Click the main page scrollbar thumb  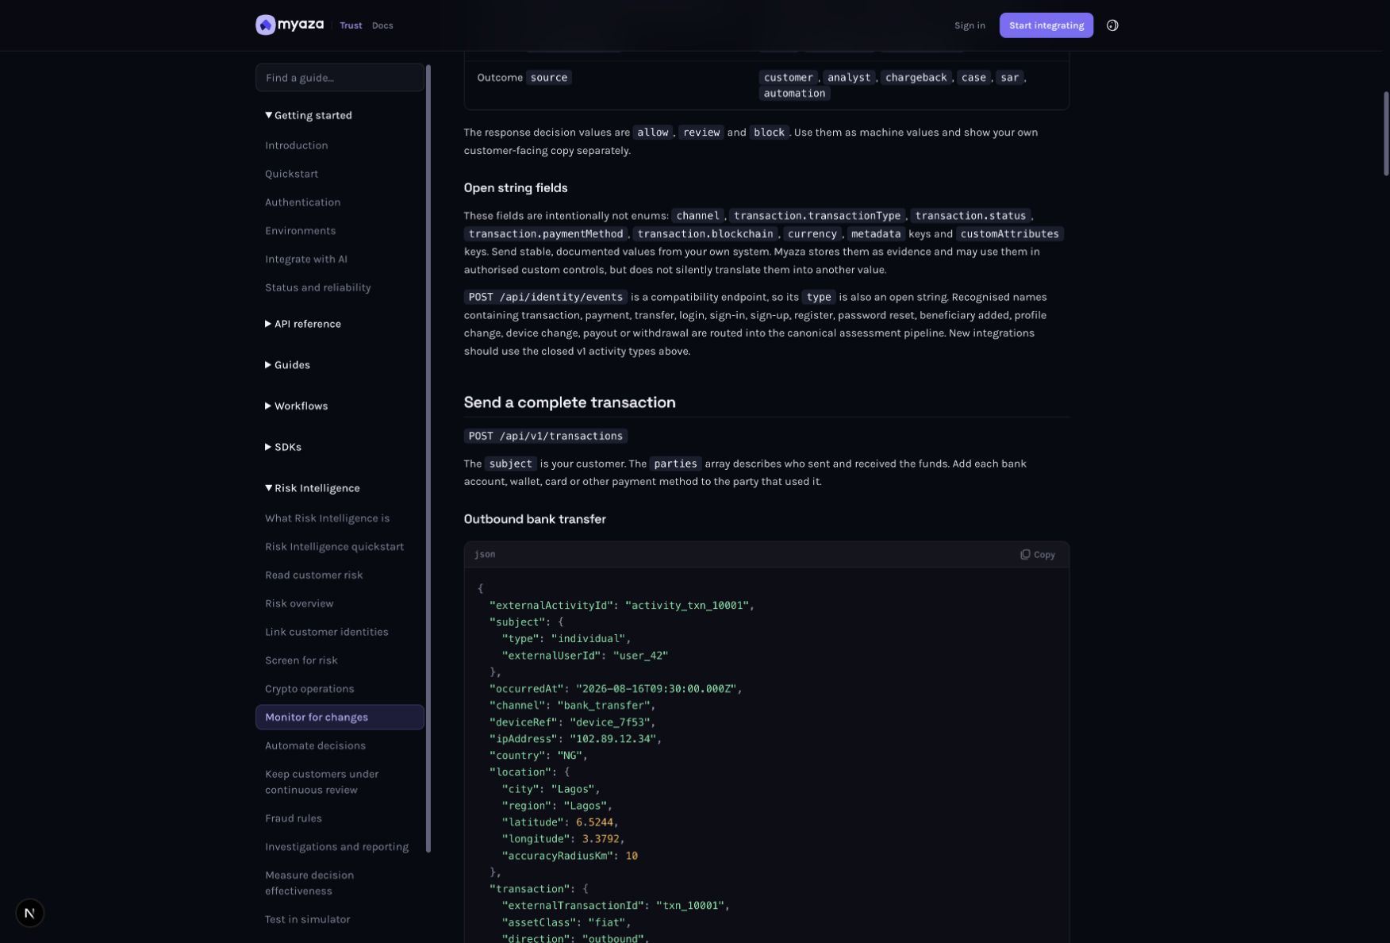point(1386,133)
